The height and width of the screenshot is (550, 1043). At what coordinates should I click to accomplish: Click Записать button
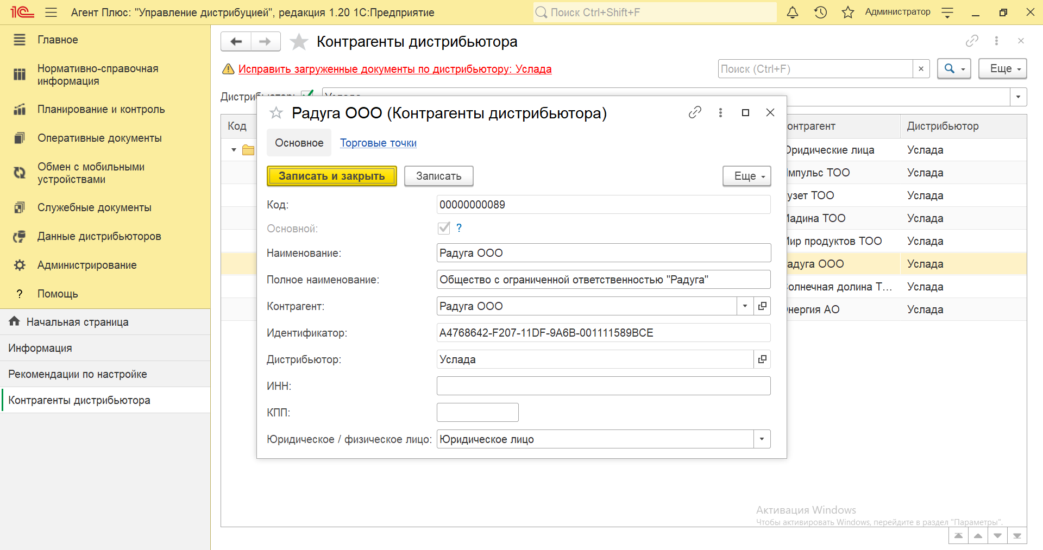[438, 176]
